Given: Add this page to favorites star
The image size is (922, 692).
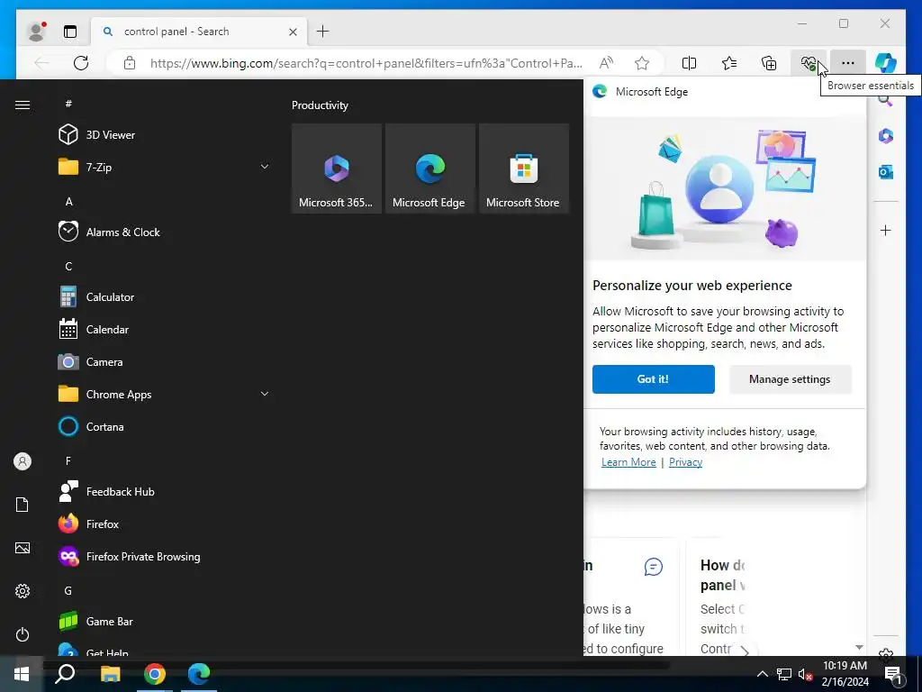Looking at the screenshot, I should [642, 63].
